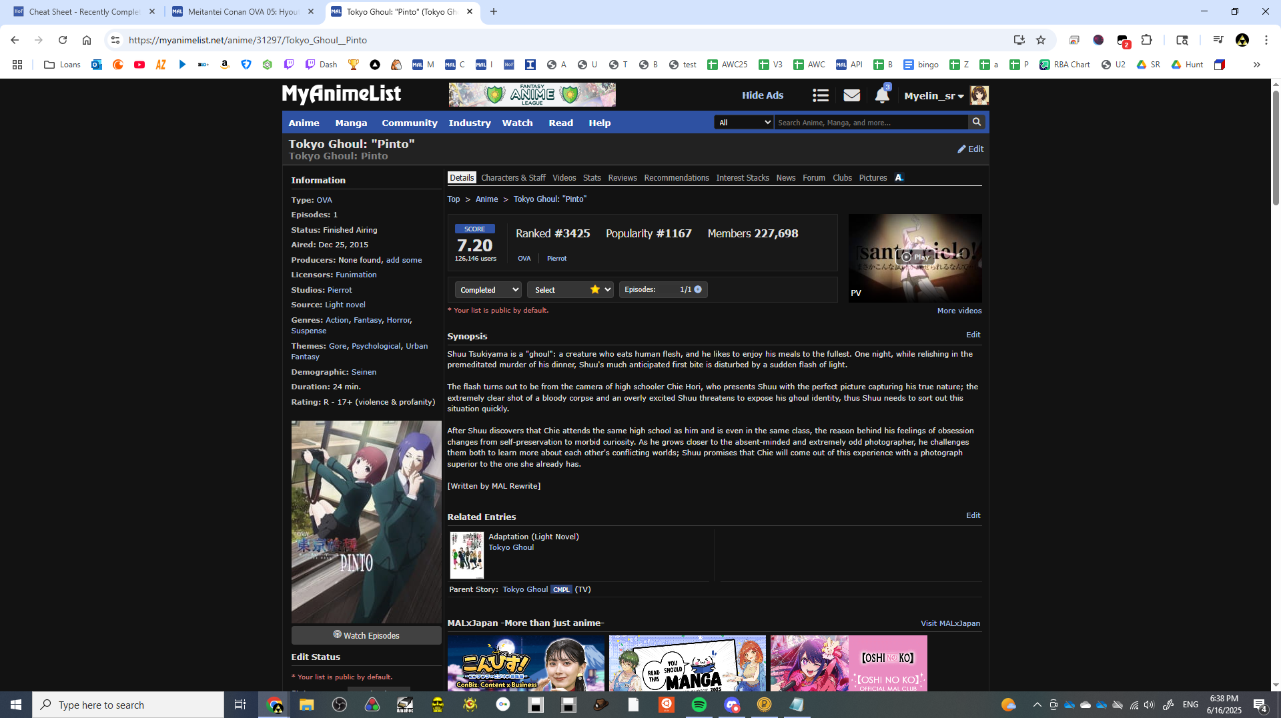Open the Anime menu

tap(304, 123)
